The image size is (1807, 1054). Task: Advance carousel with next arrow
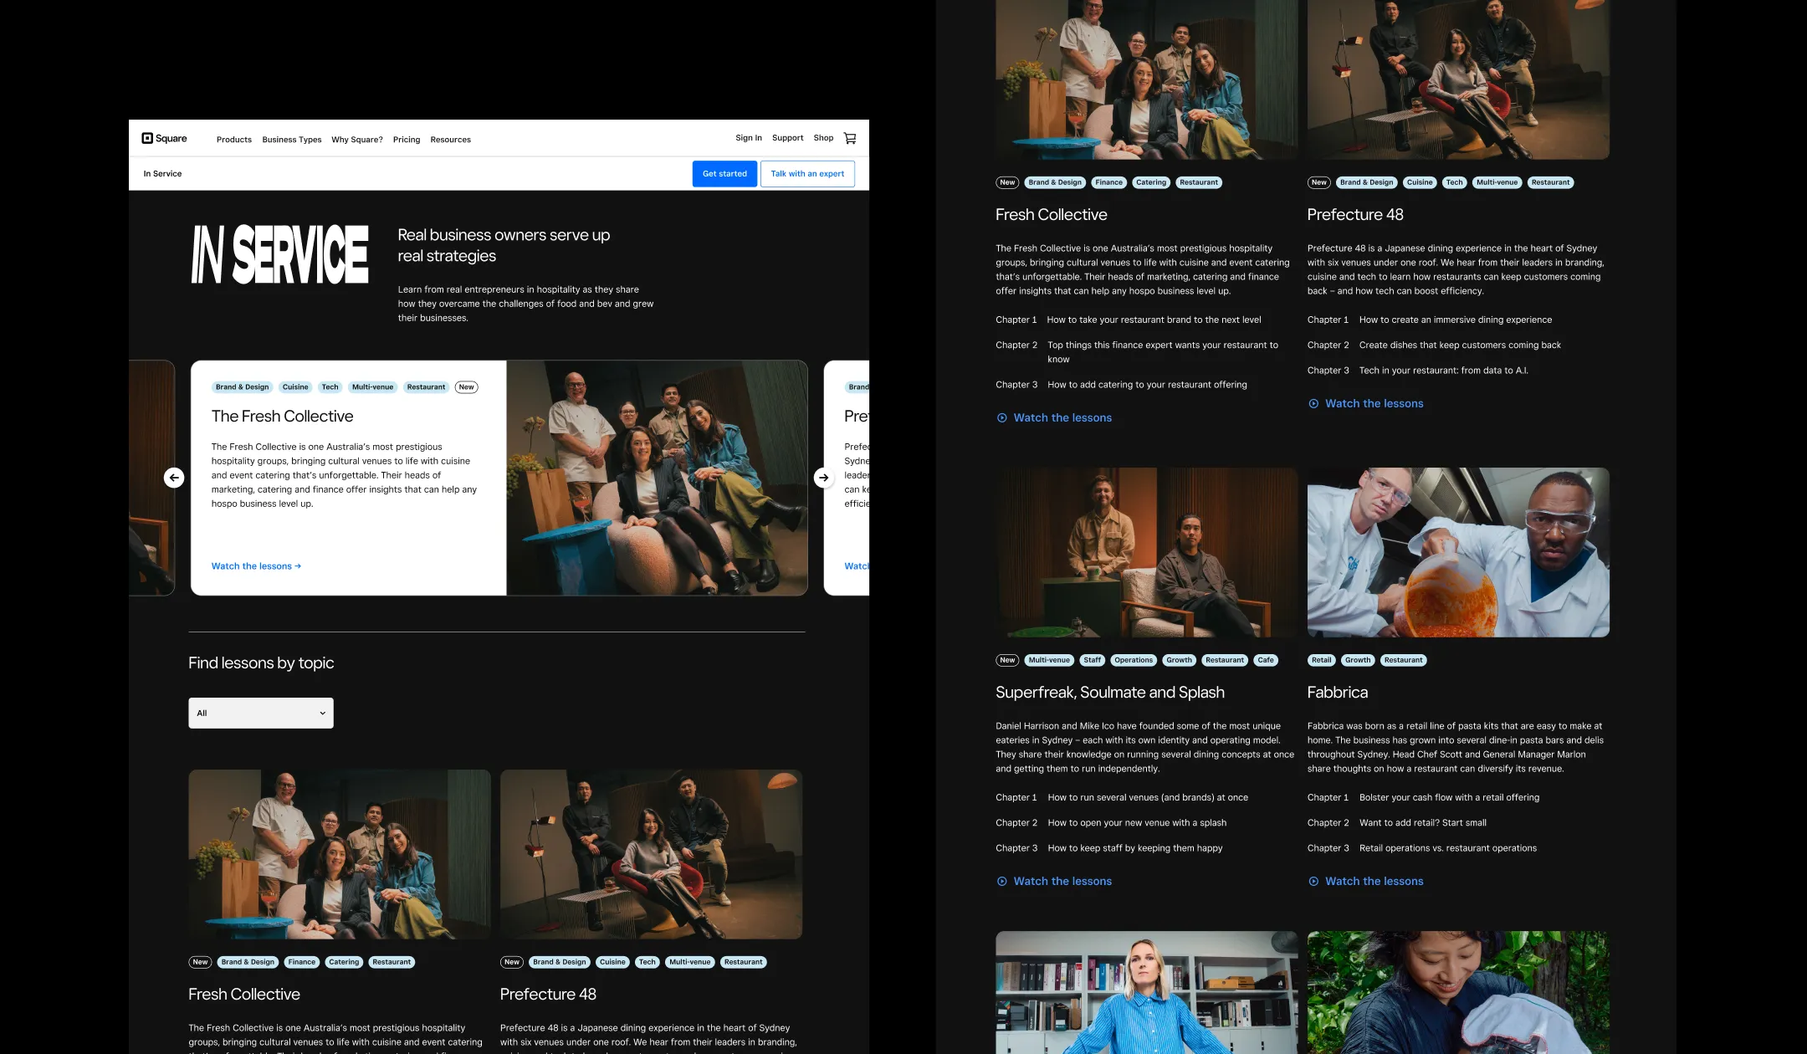[x=823, y=478]
